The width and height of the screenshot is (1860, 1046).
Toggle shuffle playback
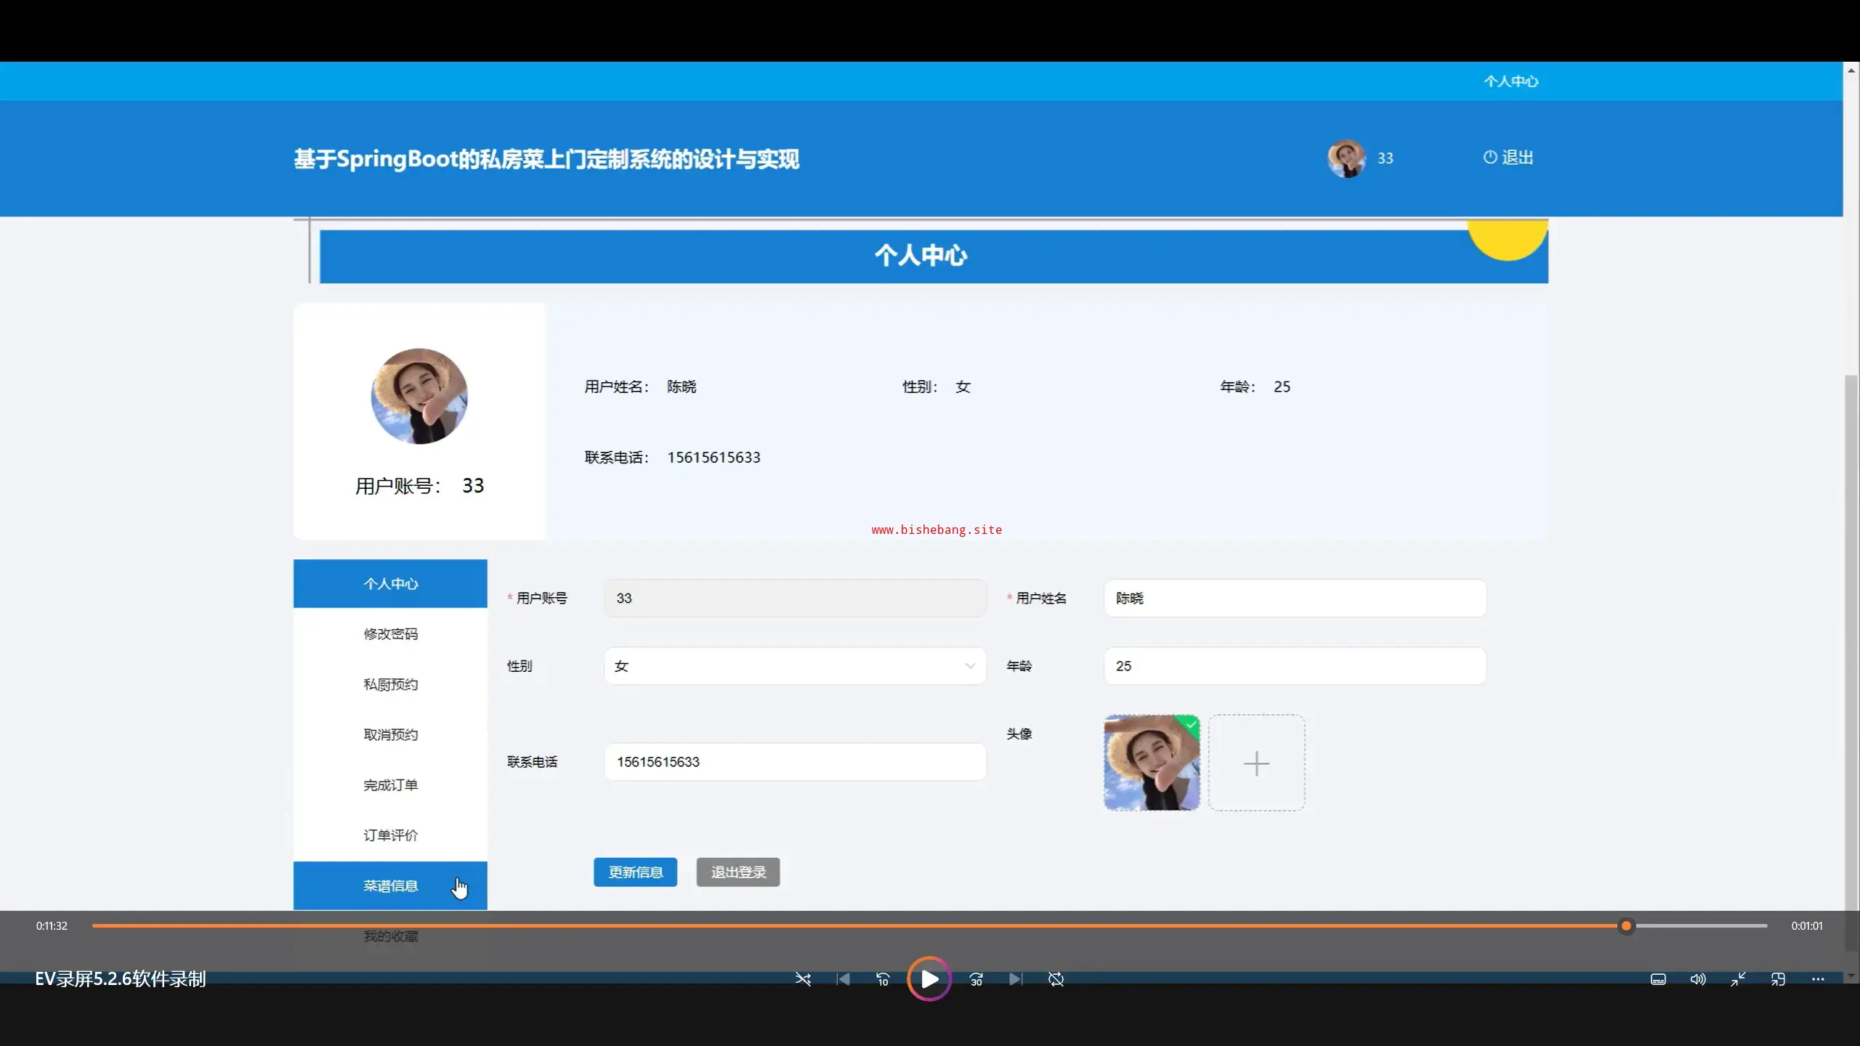[x=803, y=979]
